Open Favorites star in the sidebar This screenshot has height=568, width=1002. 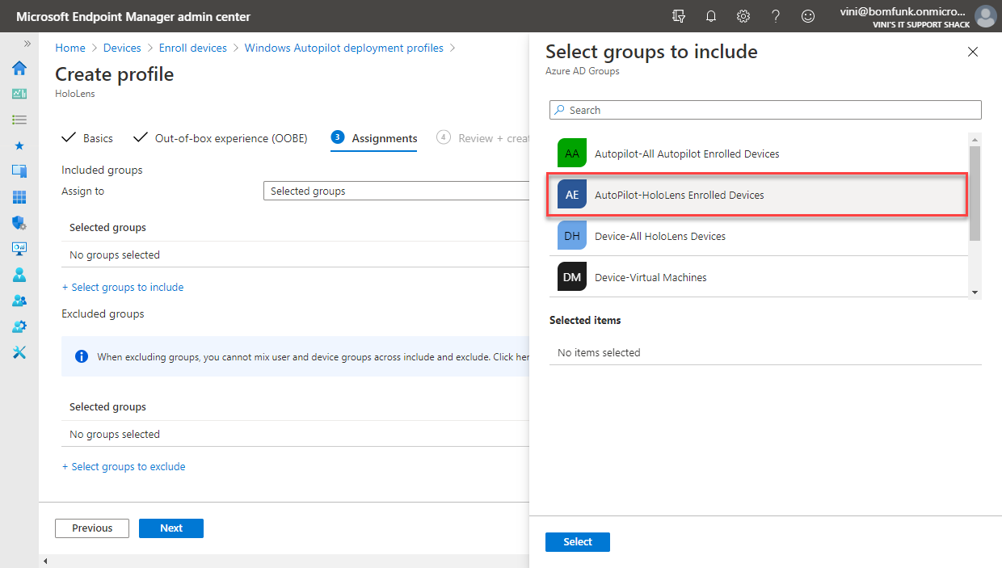pos(19,145)
